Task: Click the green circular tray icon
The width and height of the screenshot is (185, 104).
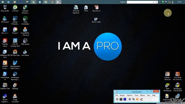Action: point(163,2)
